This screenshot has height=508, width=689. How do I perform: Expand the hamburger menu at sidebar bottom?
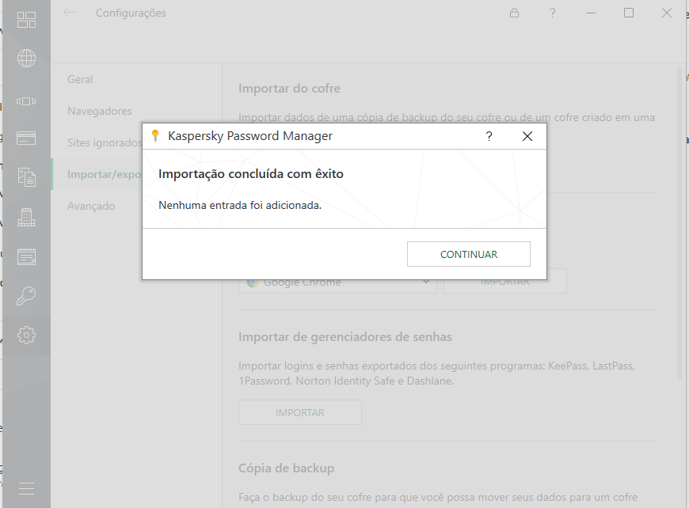pos(26,488)
